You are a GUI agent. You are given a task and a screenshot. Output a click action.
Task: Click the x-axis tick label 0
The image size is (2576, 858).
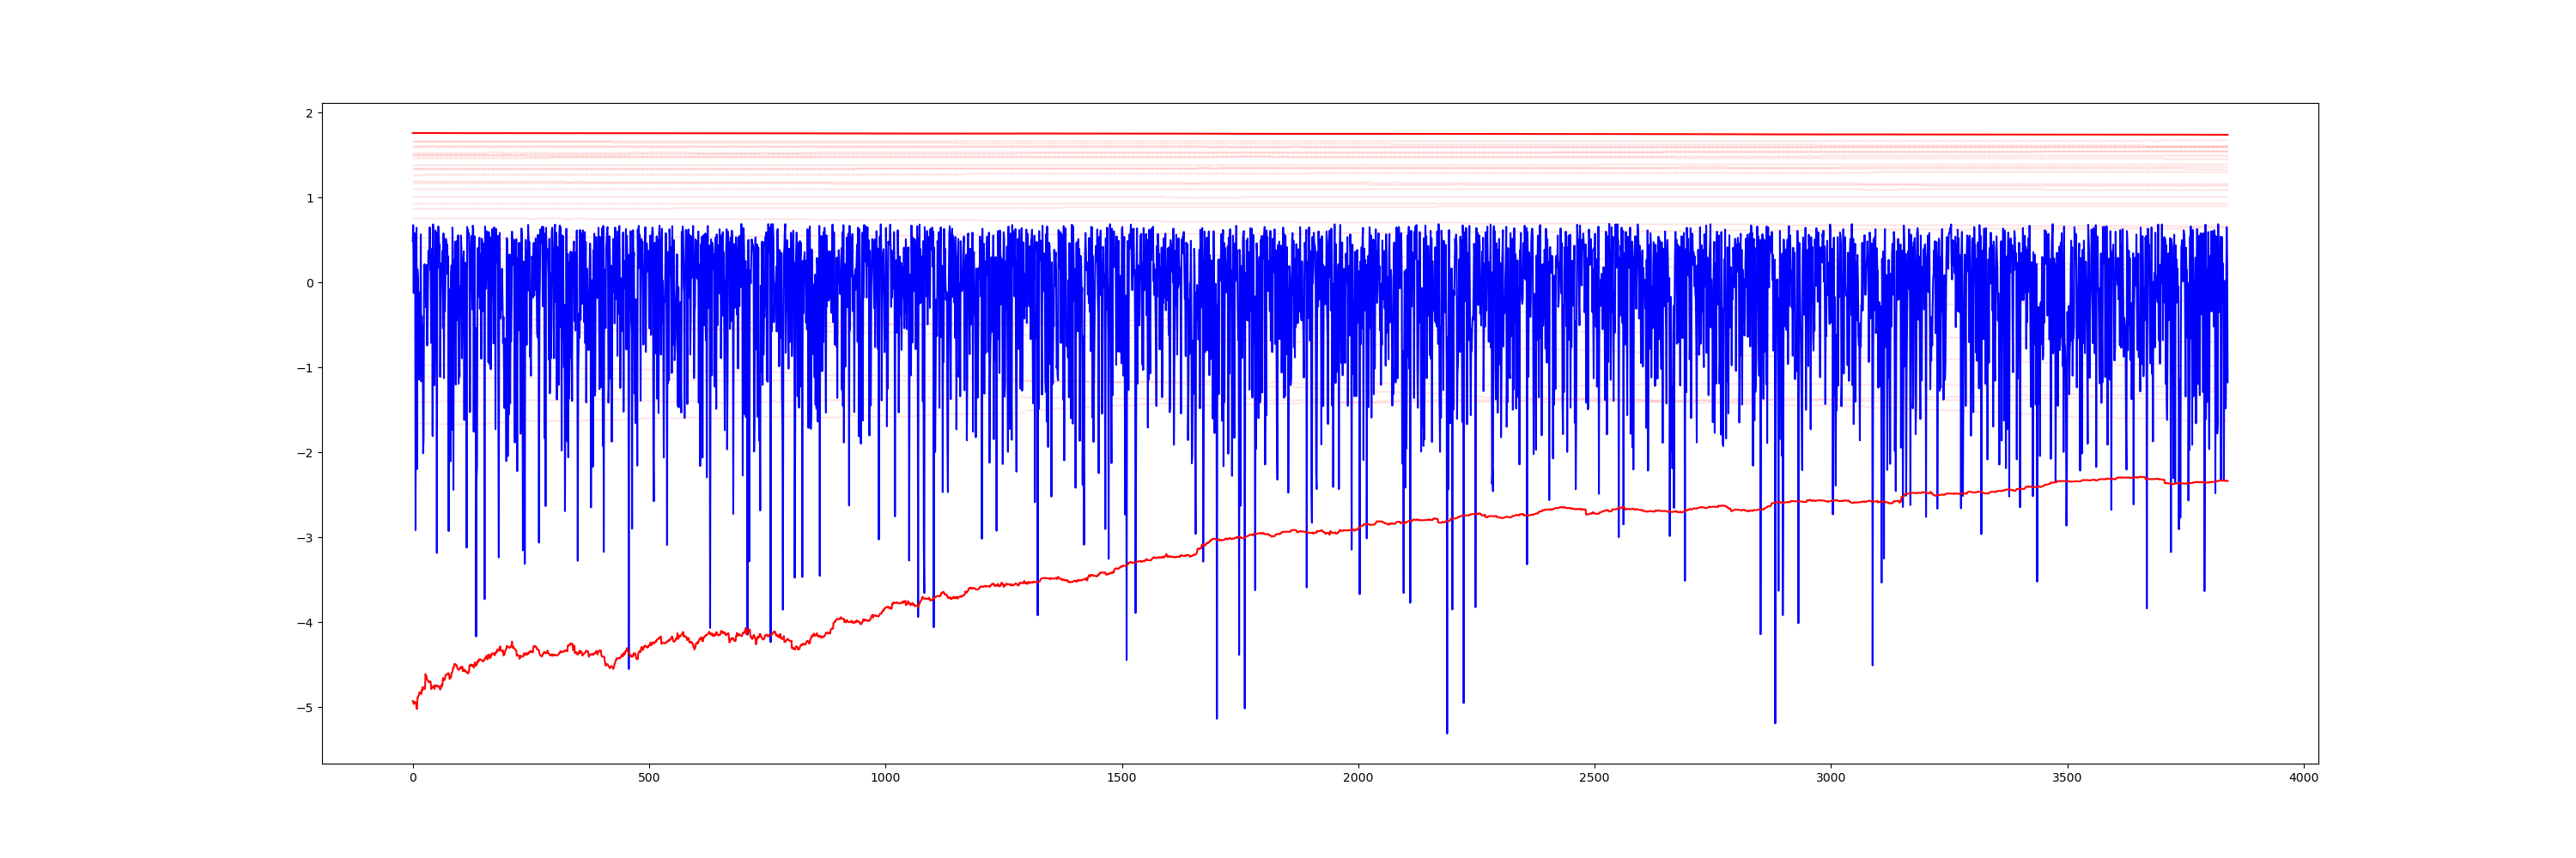(413, 778)
